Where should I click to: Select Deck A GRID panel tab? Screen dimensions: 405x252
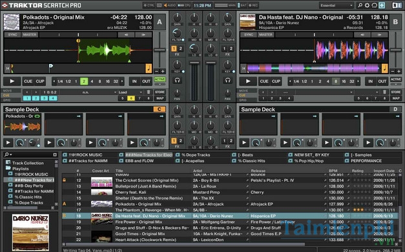[x=12, y=100]
